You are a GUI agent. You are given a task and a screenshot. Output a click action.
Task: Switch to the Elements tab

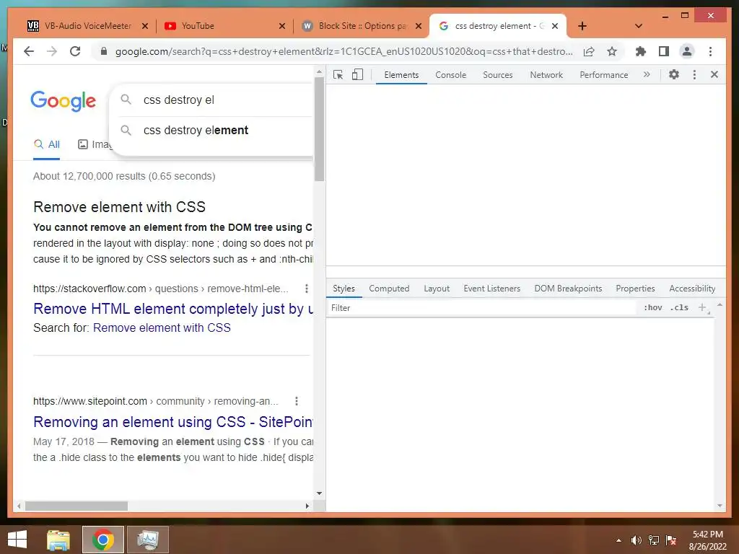(x=401, y=75)
